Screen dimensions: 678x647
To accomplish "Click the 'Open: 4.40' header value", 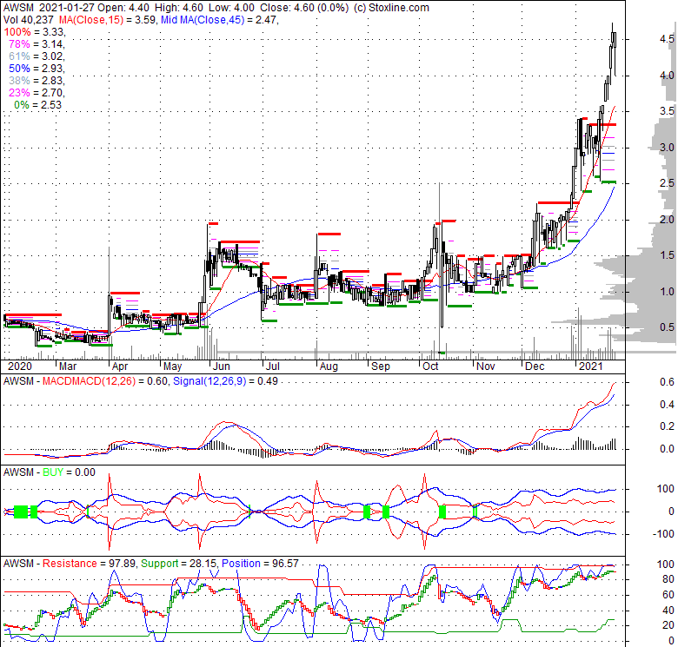I will 124,8.
